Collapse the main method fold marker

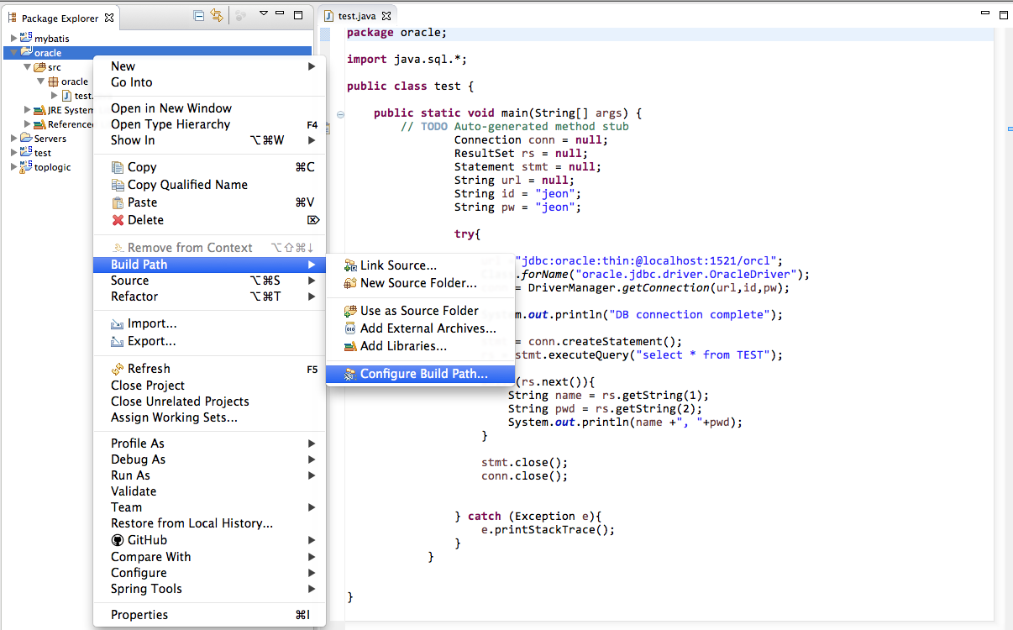(x=340, y=114)
